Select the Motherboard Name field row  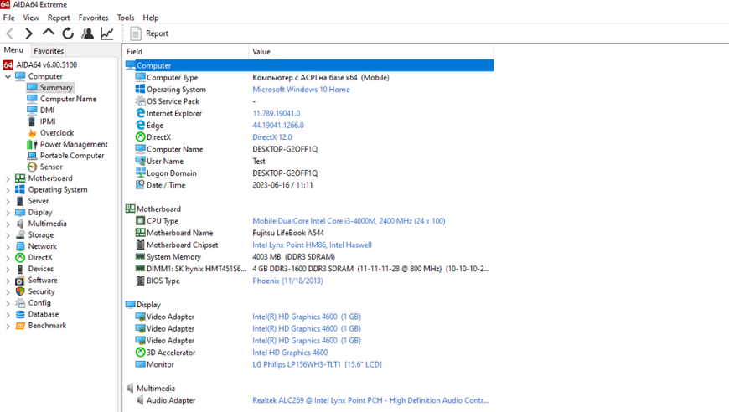[x=309, y=233]
